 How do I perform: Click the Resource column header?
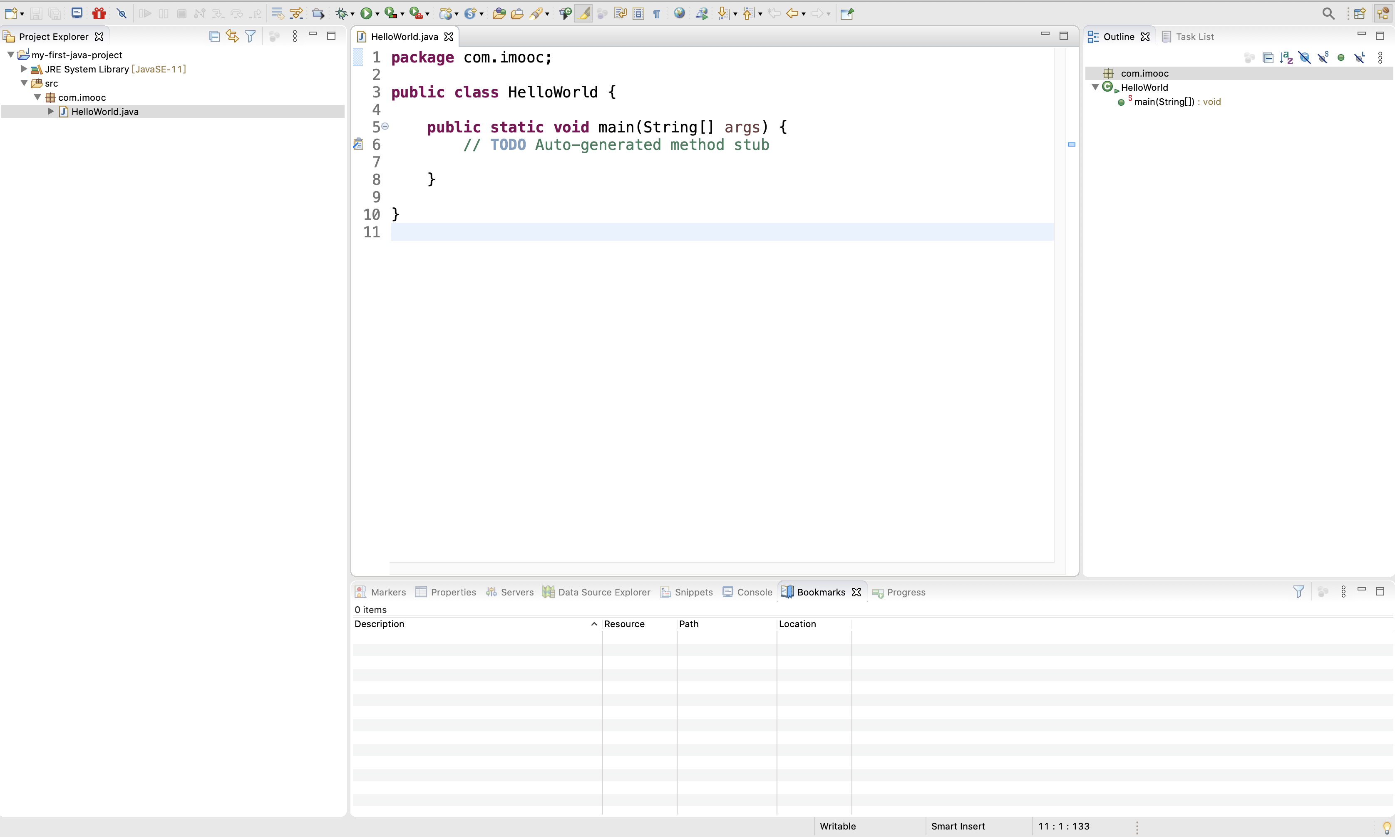[x=639, y=624]
